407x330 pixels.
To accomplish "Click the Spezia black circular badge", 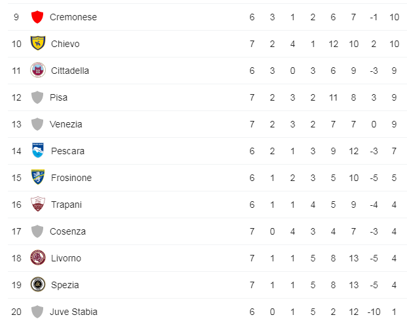I will pyautogui.click(x=38, y=284).
